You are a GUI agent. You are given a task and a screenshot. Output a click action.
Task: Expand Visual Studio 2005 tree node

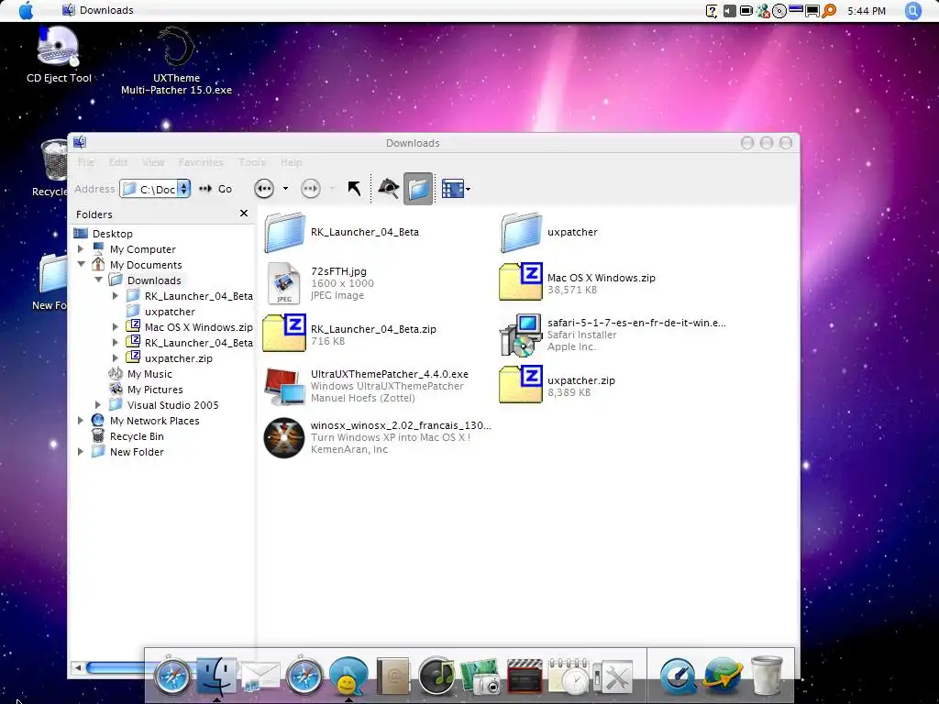click(x=98, y=404)
